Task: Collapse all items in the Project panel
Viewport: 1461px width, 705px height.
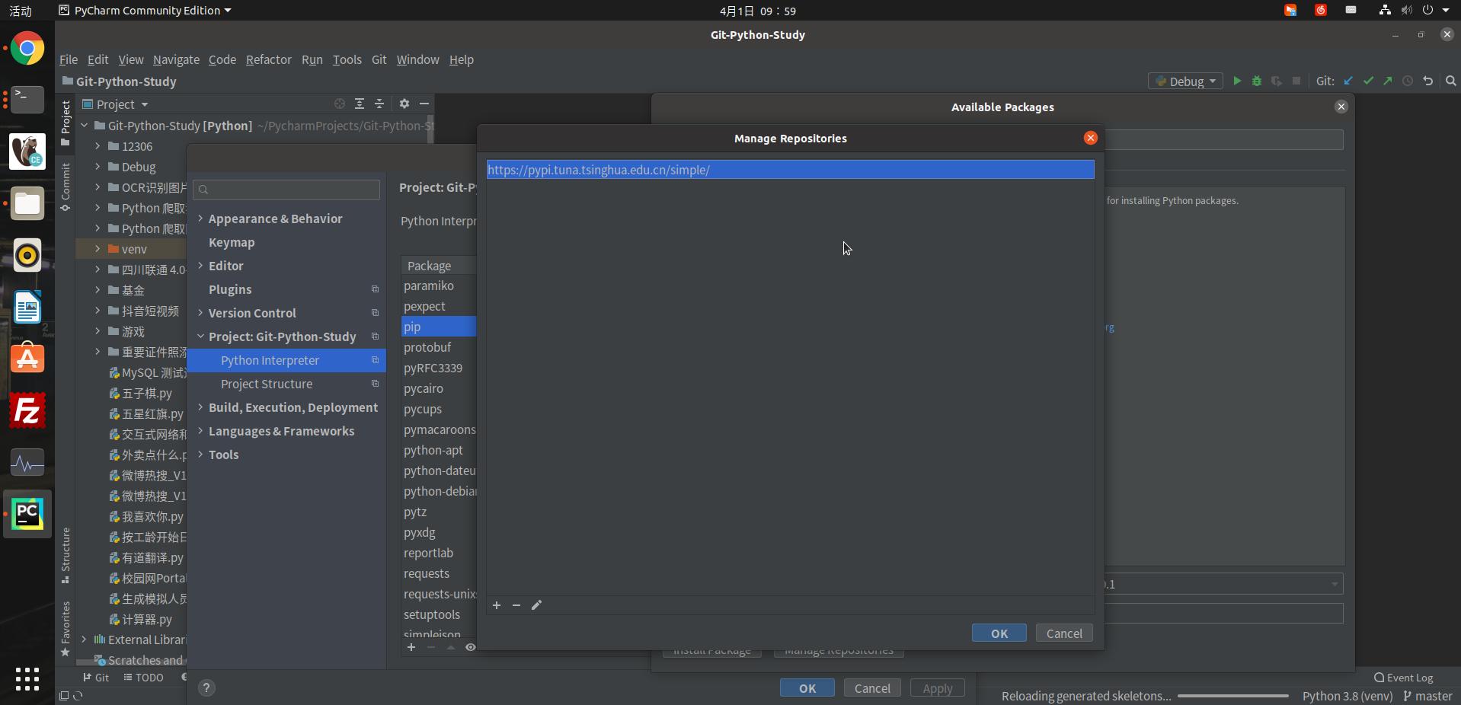Action: click(x=379, y=104)
